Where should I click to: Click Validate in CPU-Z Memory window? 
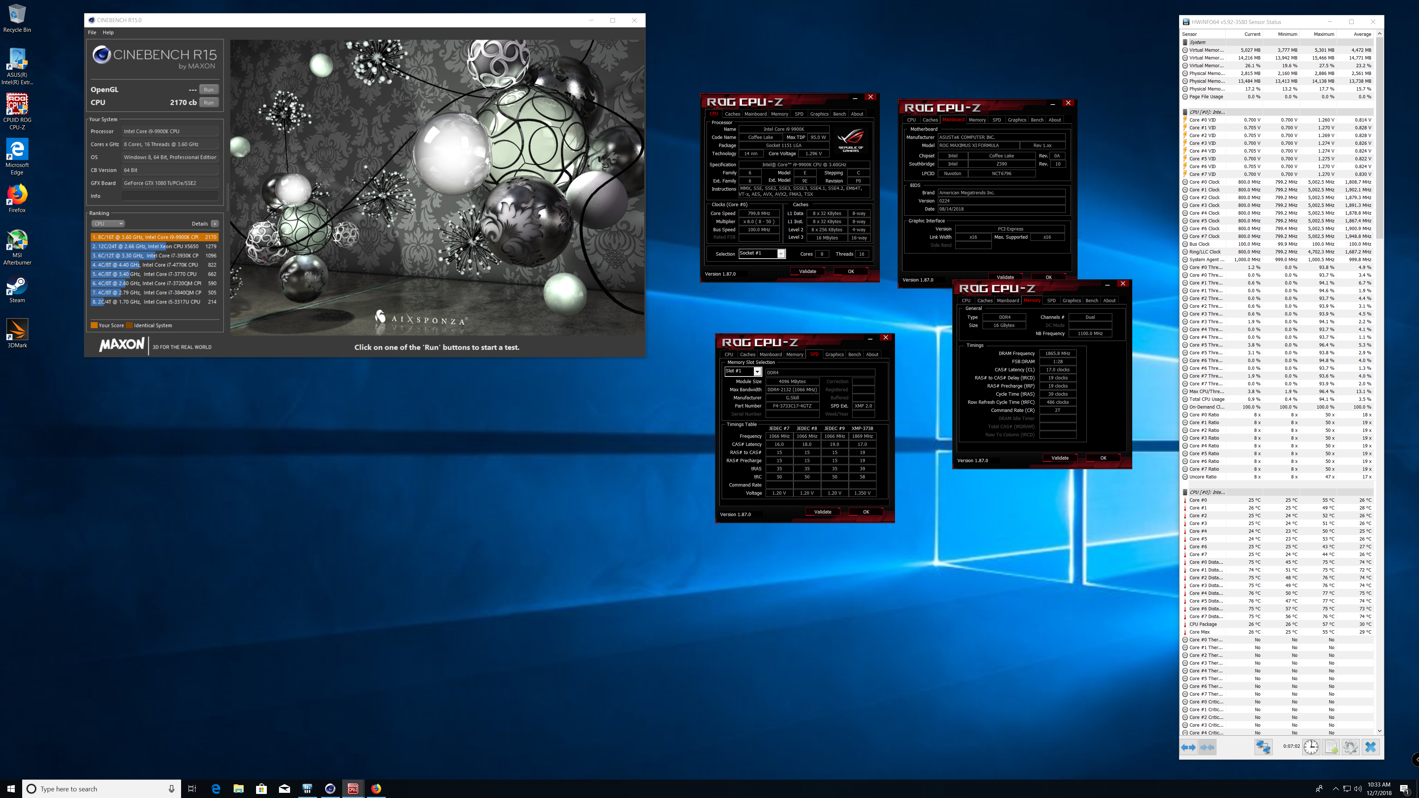click(x=1060, y=458)
